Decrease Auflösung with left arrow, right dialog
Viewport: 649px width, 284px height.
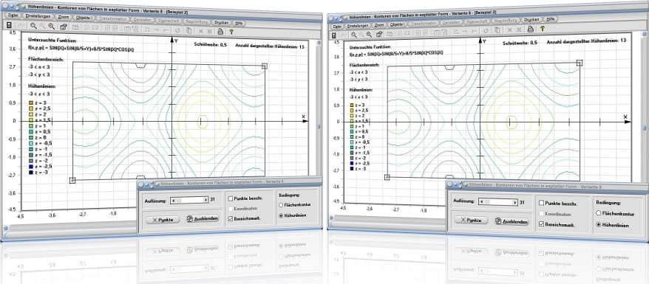(481, 202)
